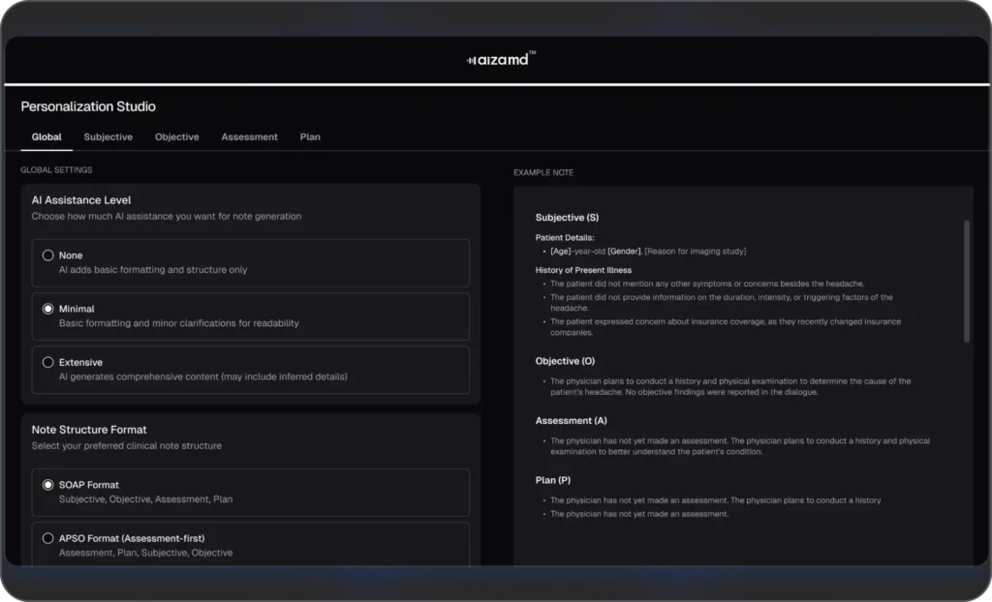Click the History of Present Illness subheading

(x=583, y=270)
